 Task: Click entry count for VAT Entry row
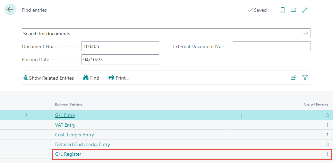[x=328, y=125]
